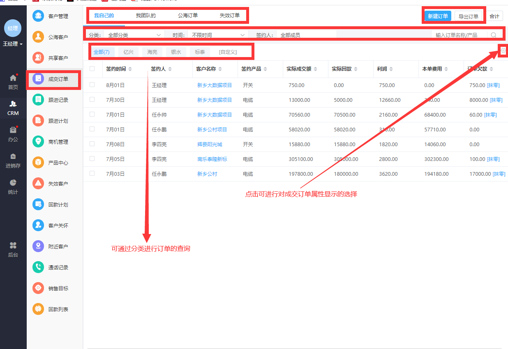This screenshot has width=508, height=349.
Task: Select the 成交订单 sidebar icon
Action: [38, 79]
